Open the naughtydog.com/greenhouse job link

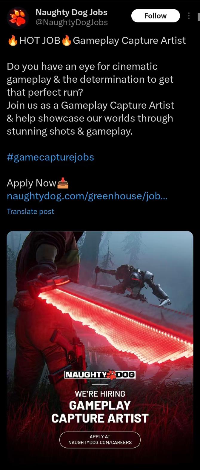click(x=87, y=196)
